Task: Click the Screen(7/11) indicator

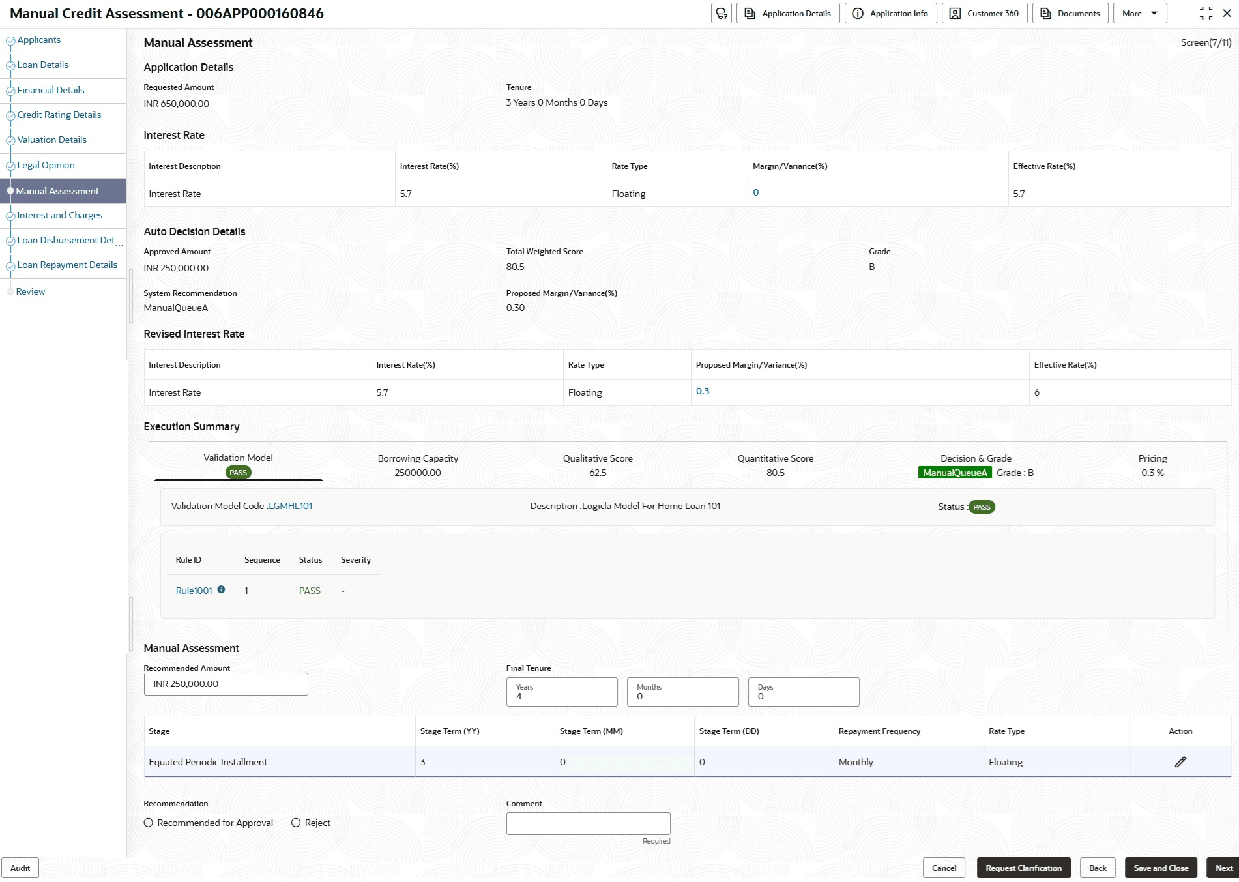Action: pyautogui.click(x=1206, y=42)
